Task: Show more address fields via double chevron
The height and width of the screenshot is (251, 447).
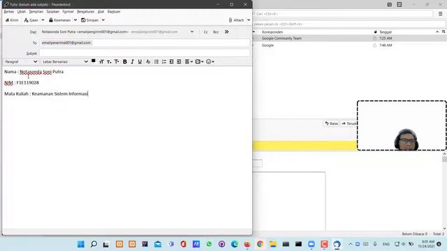Action: coord(226,32)
